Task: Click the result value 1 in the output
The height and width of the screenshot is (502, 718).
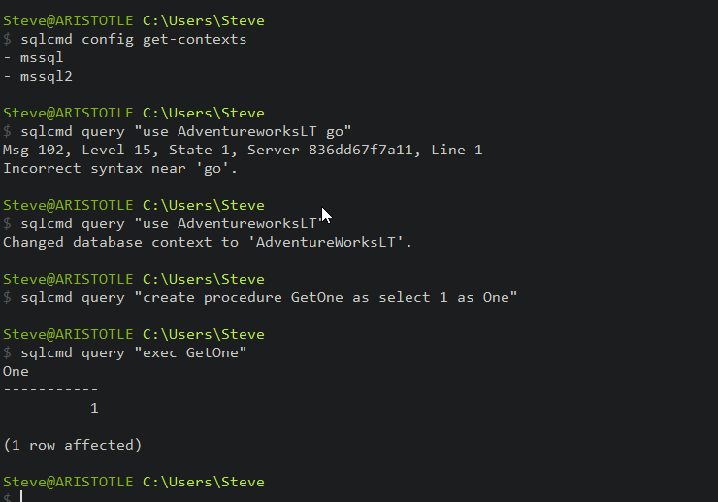Action: [94, 409]
